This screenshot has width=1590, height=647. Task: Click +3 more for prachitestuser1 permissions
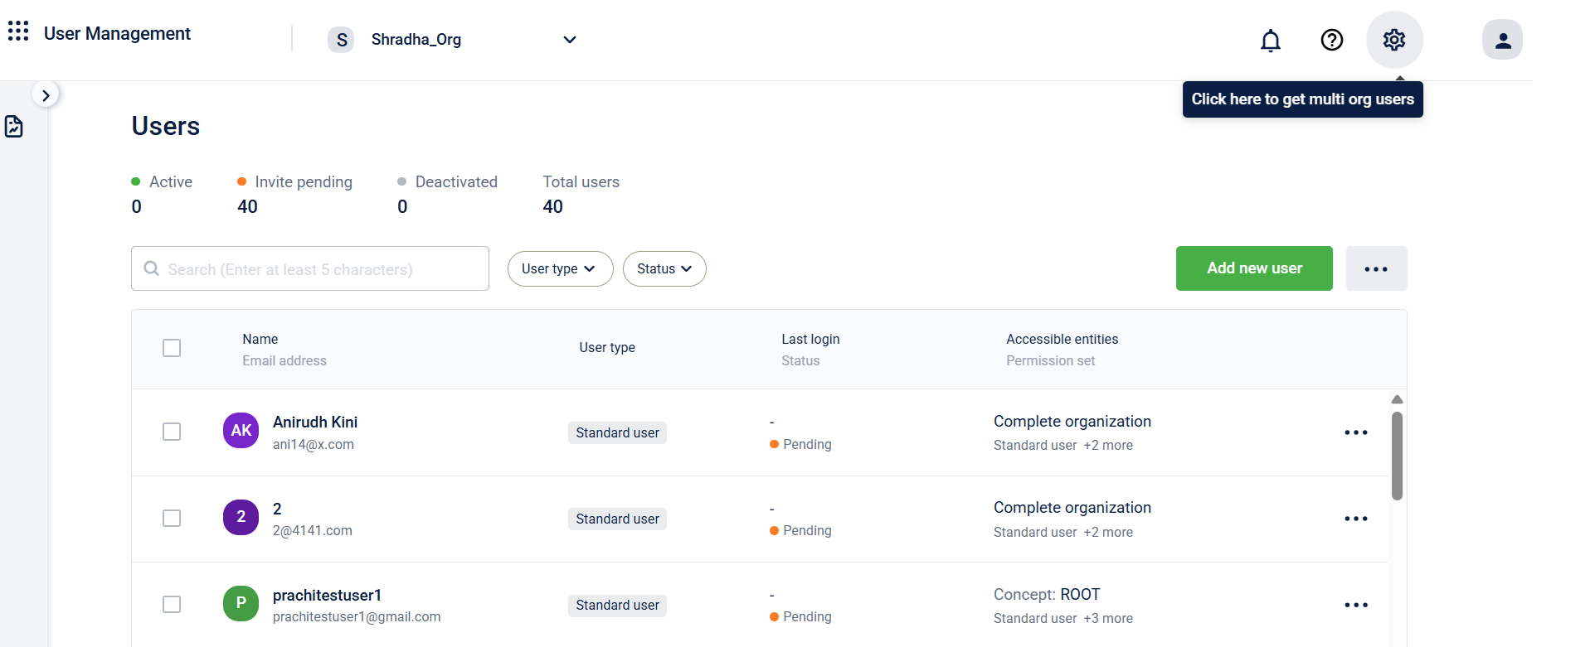[x=1108, y=618]
